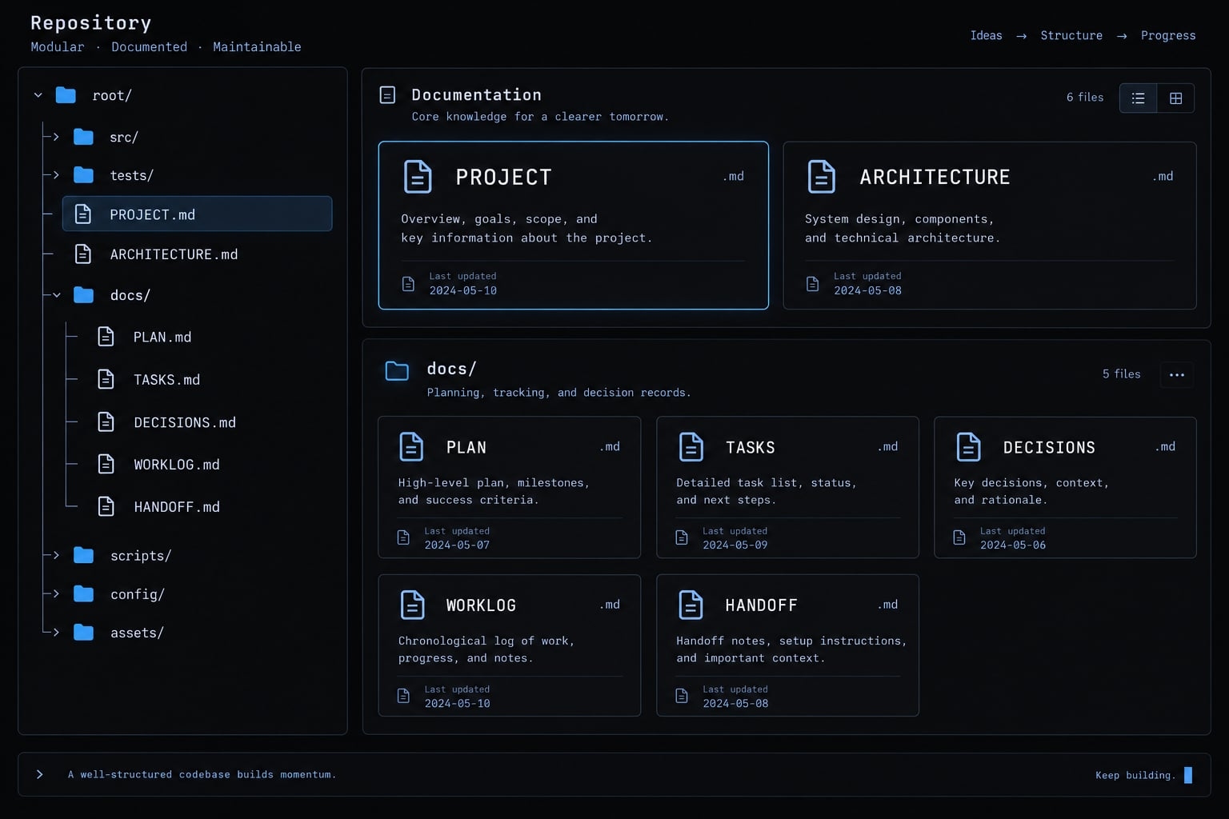Click the WORKLOG.md file icon in tree
Image resolution: width=1229 pixels, height=819 pixels.
point(106,464)
